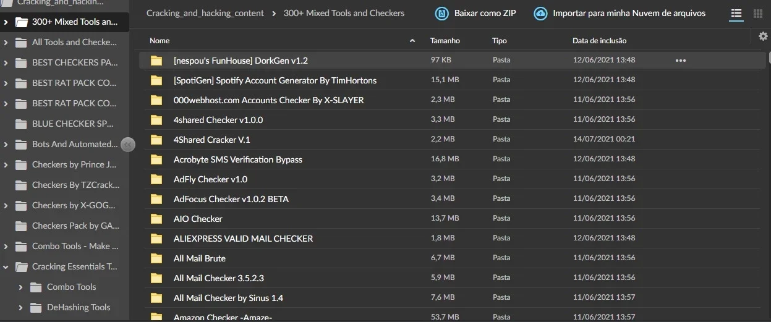Click folder icon of 4Shared Cracker V.1
The height and width of the screenshot is (322, 771).
(156, 139)
